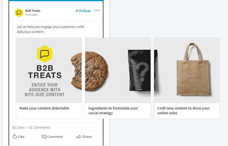Click the large yellow chat logo in first card
This screenshot has width=228, height=146.
coord(45,54)
